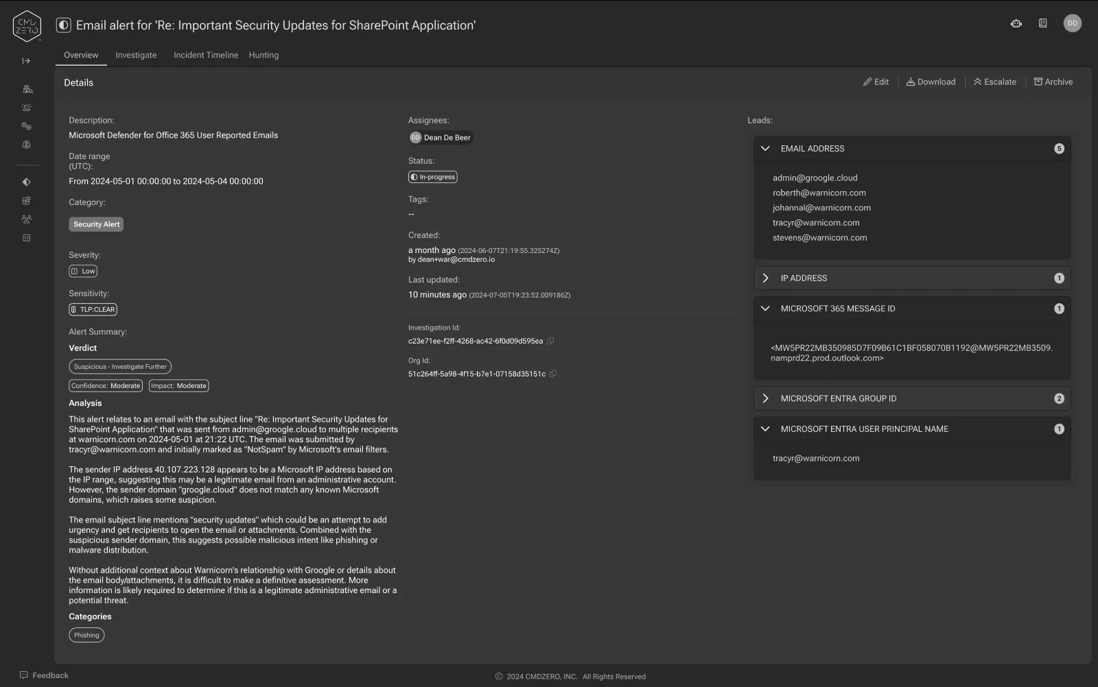Click the Microsoft 365 message ID value
This screenshot has height=687, width=1098.
coord(911,353)
